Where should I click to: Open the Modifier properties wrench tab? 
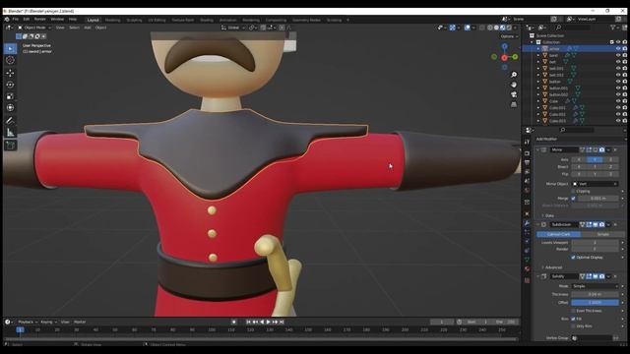[528, 223]
